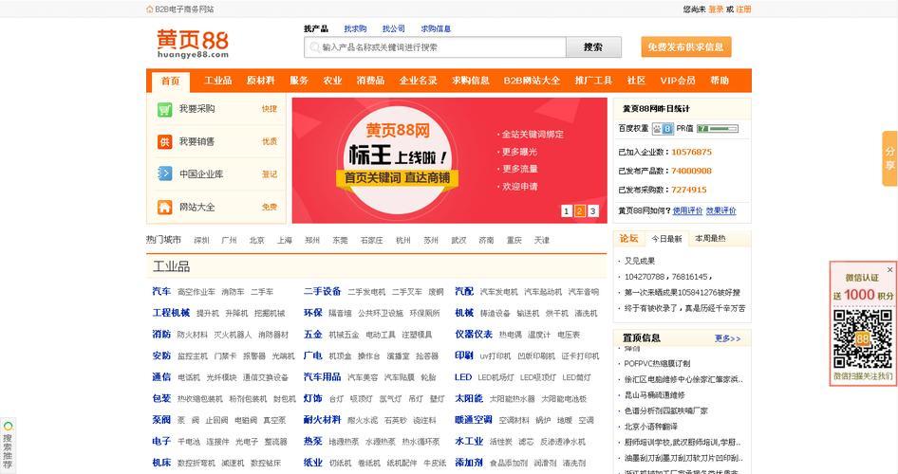Screen dimensions: 898x474
Task: Open the 汽车用品 category link
Action: (323, 376)
